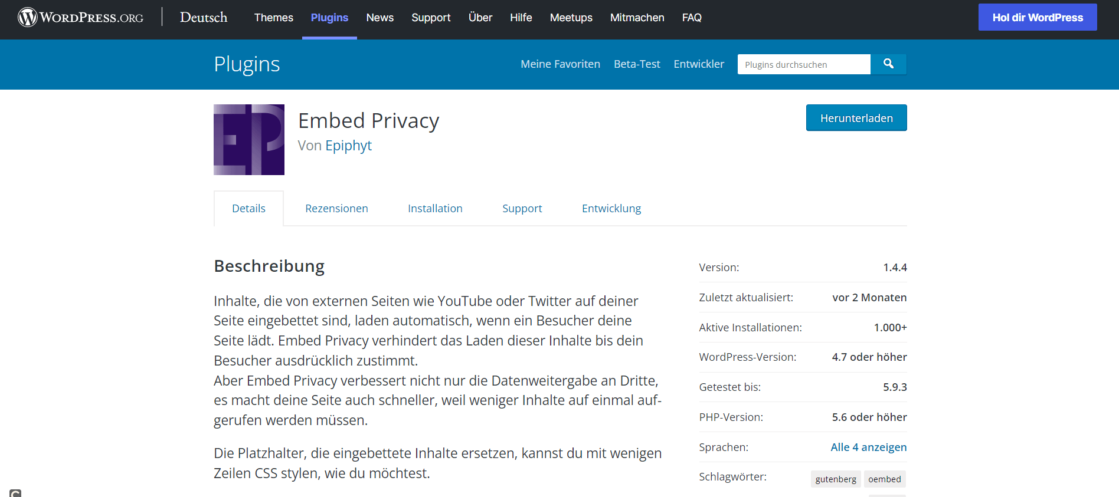Open the author link Epiphyt
1119x497 pixels.
348,146
